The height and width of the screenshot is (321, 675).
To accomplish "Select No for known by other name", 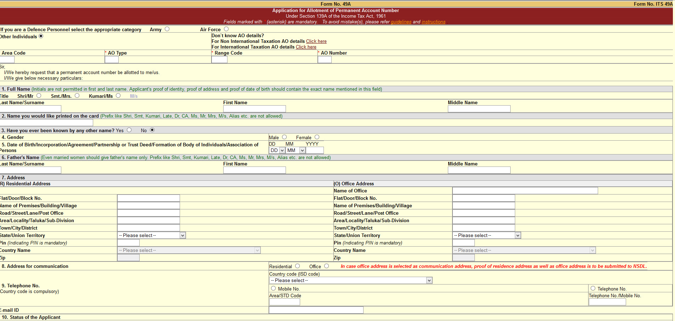I will [x=152, y=130].
